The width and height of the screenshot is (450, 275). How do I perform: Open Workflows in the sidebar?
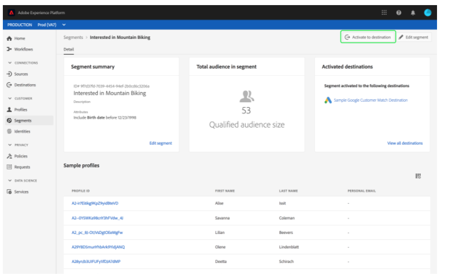(x=23, y=50)
